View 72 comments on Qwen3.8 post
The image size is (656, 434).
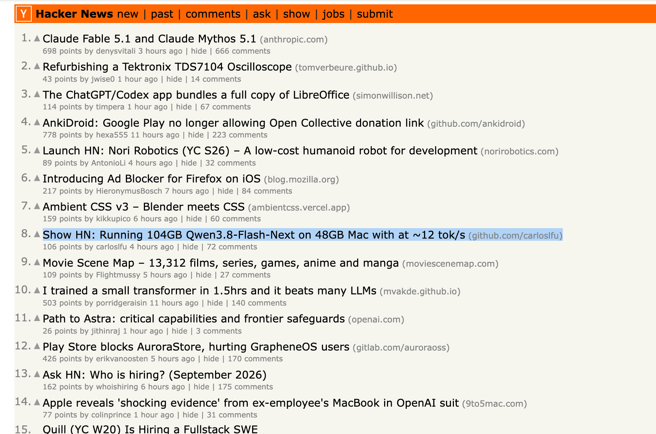(232, 247)
